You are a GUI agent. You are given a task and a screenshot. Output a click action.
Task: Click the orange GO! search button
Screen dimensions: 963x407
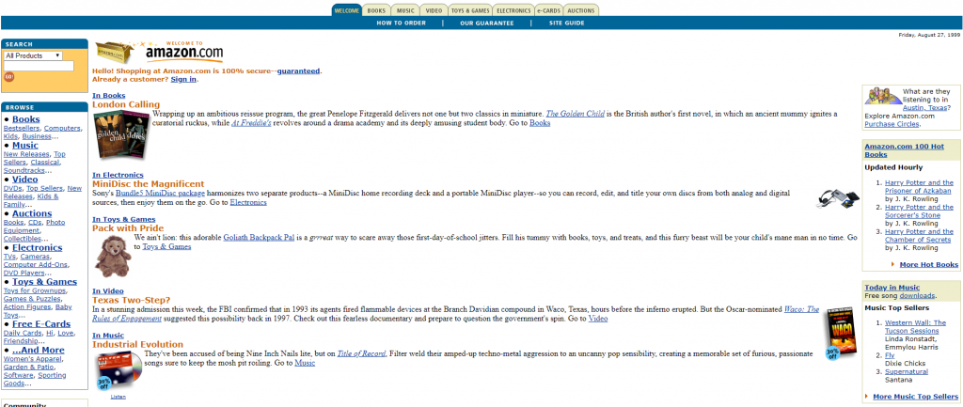tap(8, 77)
